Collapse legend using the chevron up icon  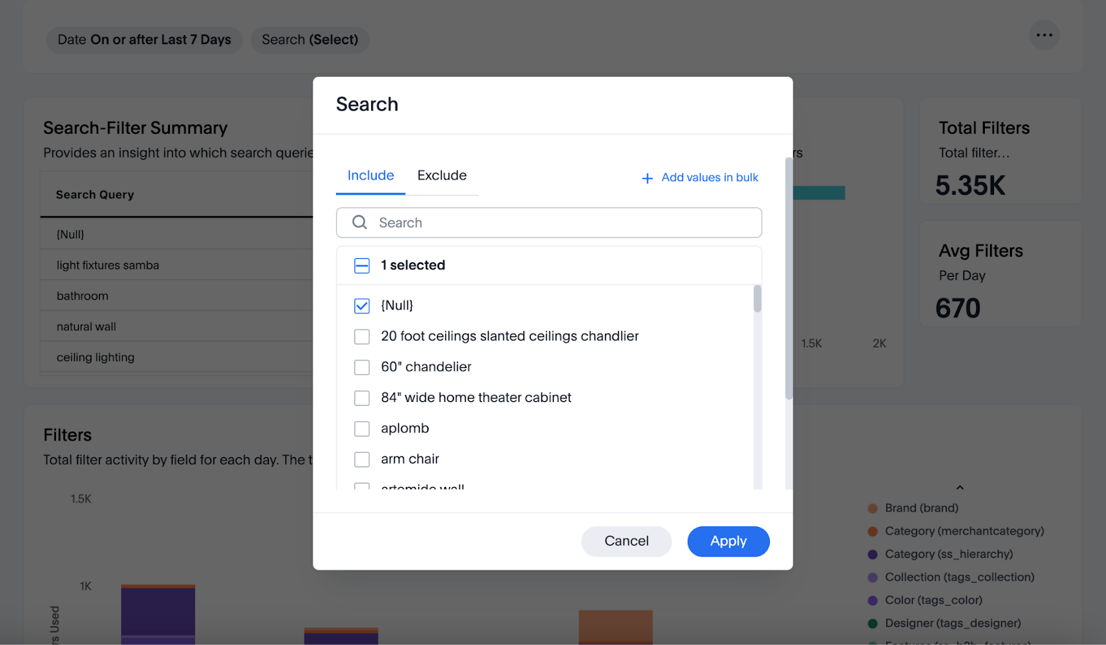959,488
